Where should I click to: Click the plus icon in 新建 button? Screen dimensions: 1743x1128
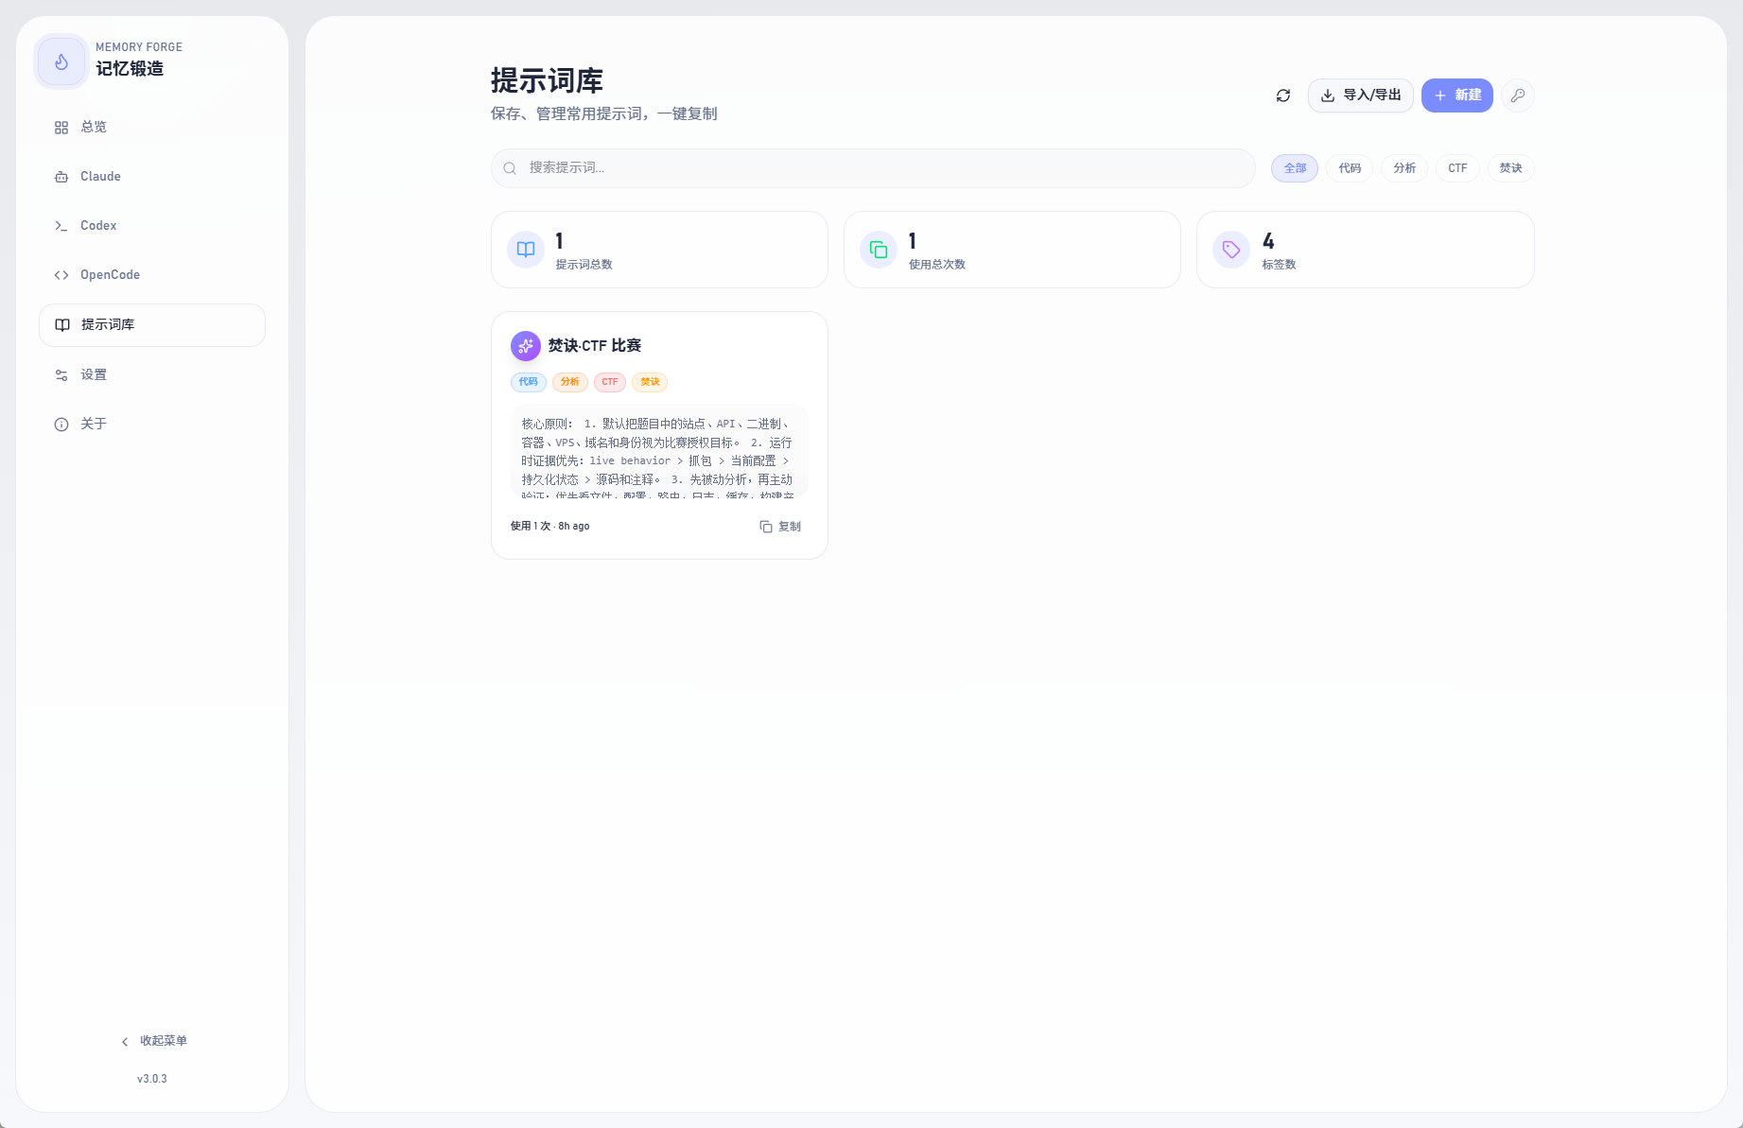1440,95
